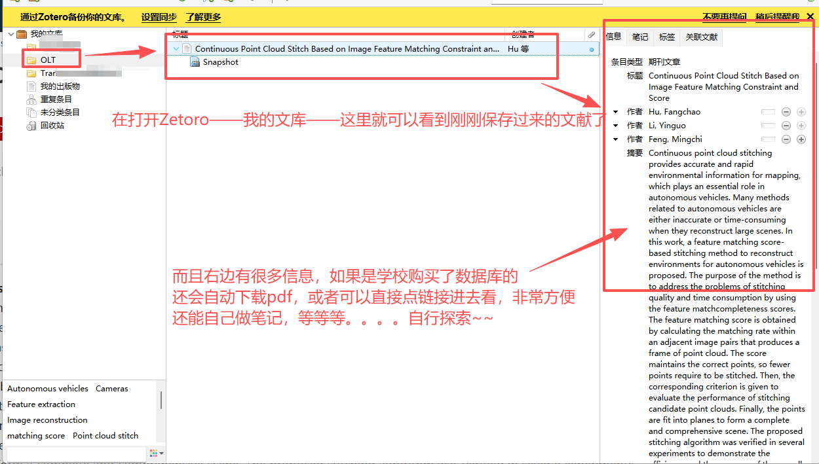Screen dimensions: 819x464
Task: Click the 期刊文章 item type field
Action: [664, 62]
